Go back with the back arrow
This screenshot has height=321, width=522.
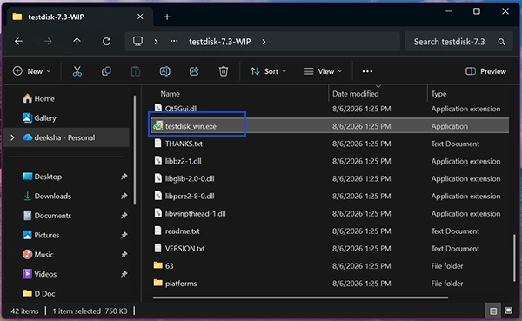(18, 42)
